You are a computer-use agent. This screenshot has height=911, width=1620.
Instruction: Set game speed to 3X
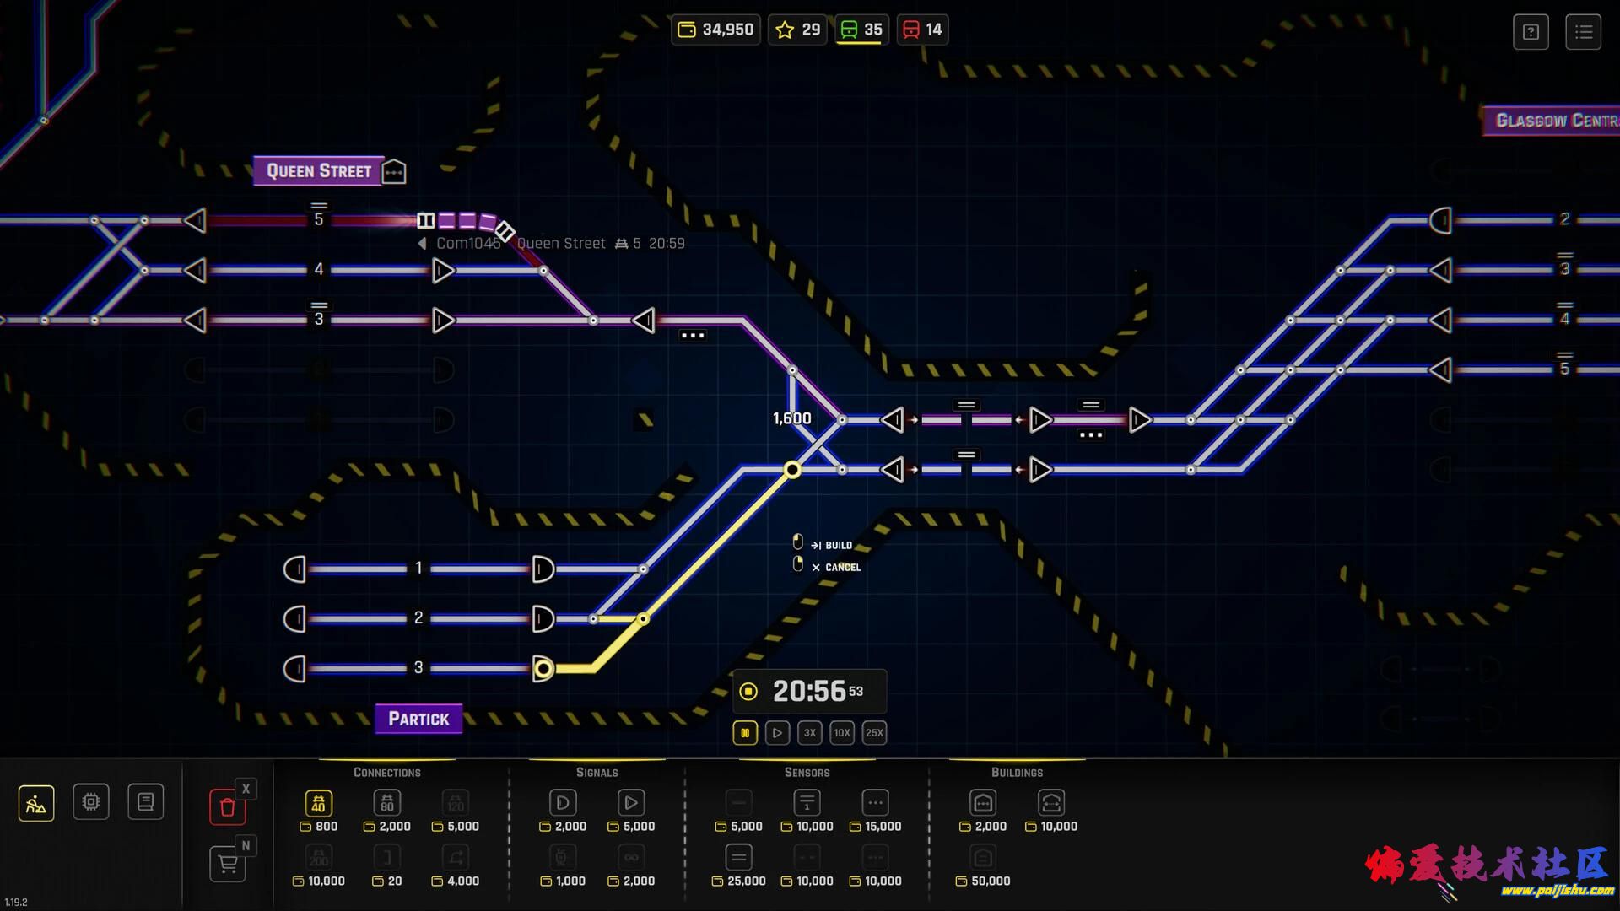(809, 733)
